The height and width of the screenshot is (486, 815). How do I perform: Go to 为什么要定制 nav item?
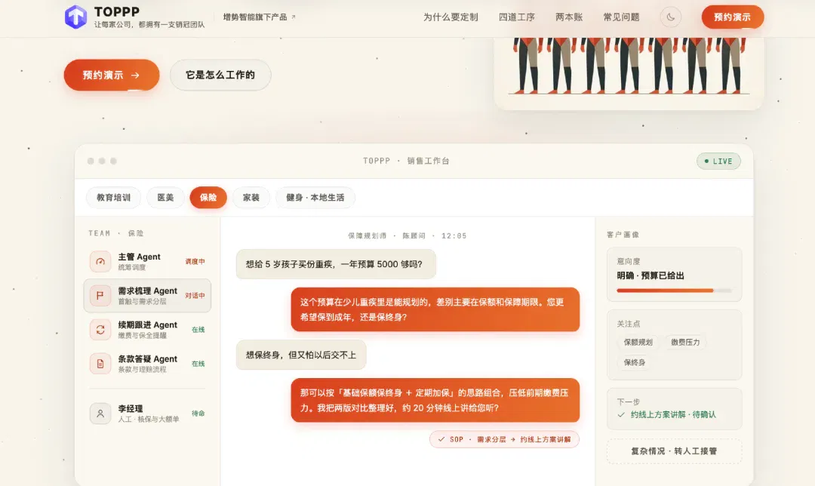coord(451,17)
